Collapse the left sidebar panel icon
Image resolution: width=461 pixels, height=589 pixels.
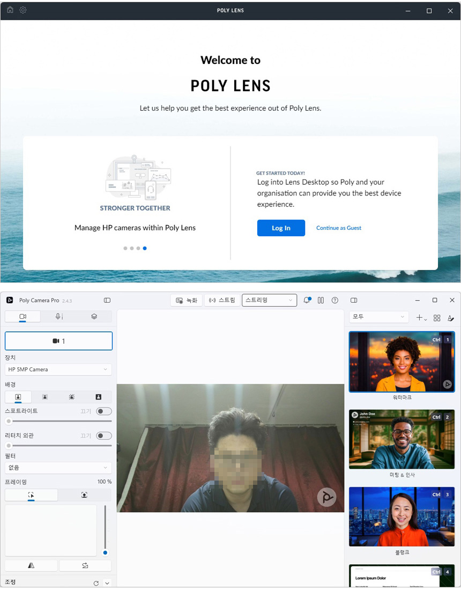(x=107, y=301)
